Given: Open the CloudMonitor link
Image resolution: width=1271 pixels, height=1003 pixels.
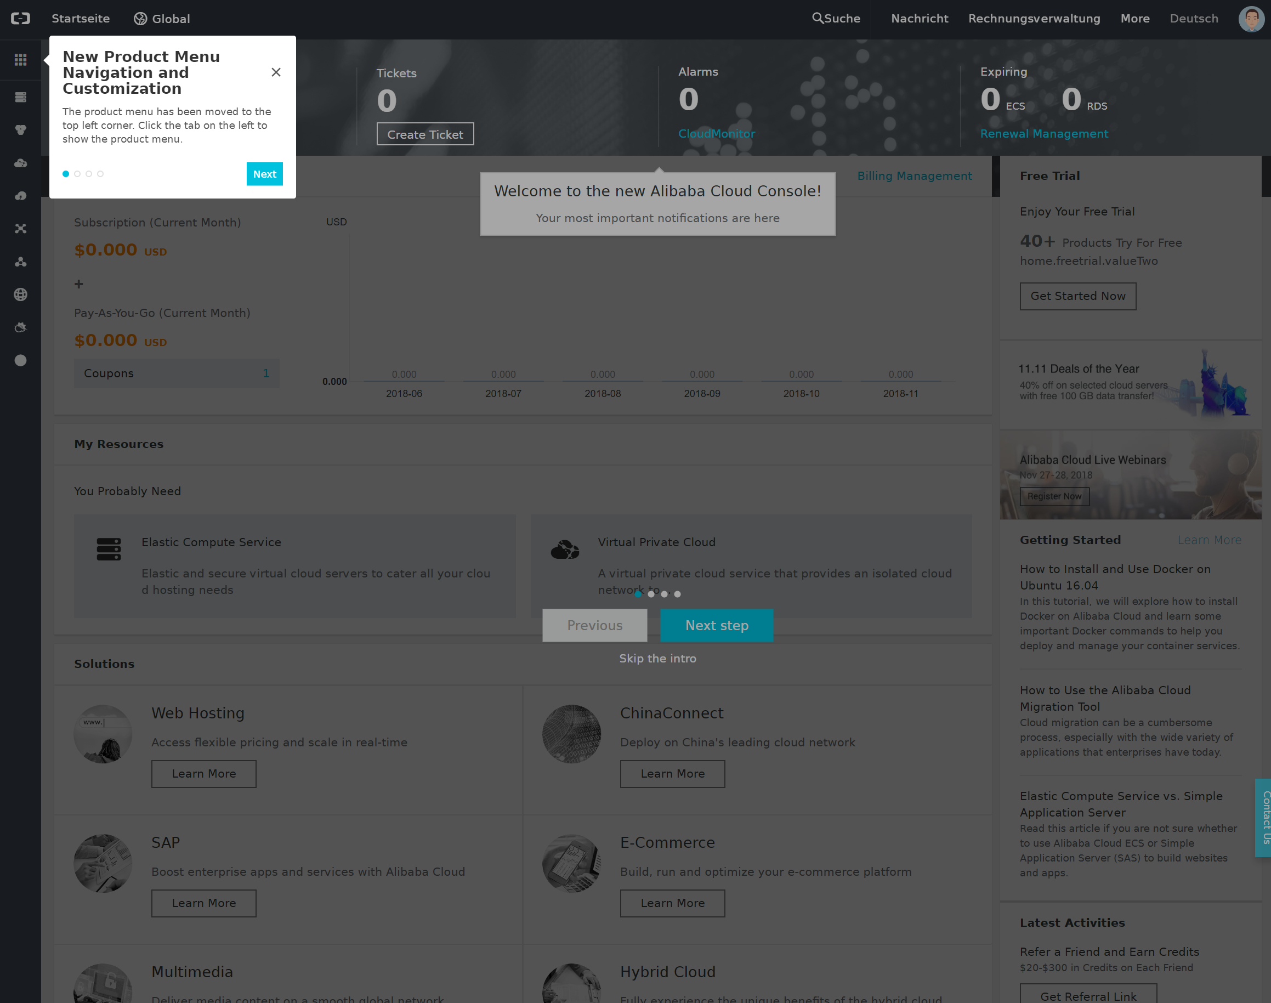Looking at the screenshot, I should (x=716, y=134).
